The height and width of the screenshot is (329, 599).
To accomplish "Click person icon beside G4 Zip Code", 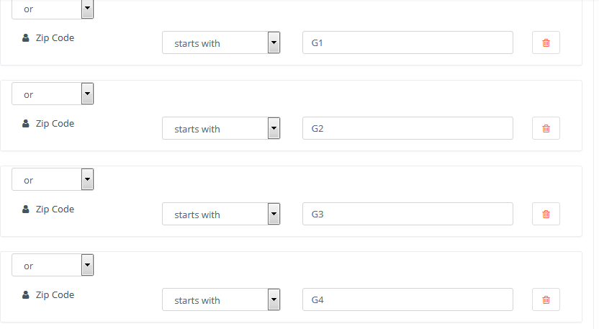I will click(x=26, y=294).
